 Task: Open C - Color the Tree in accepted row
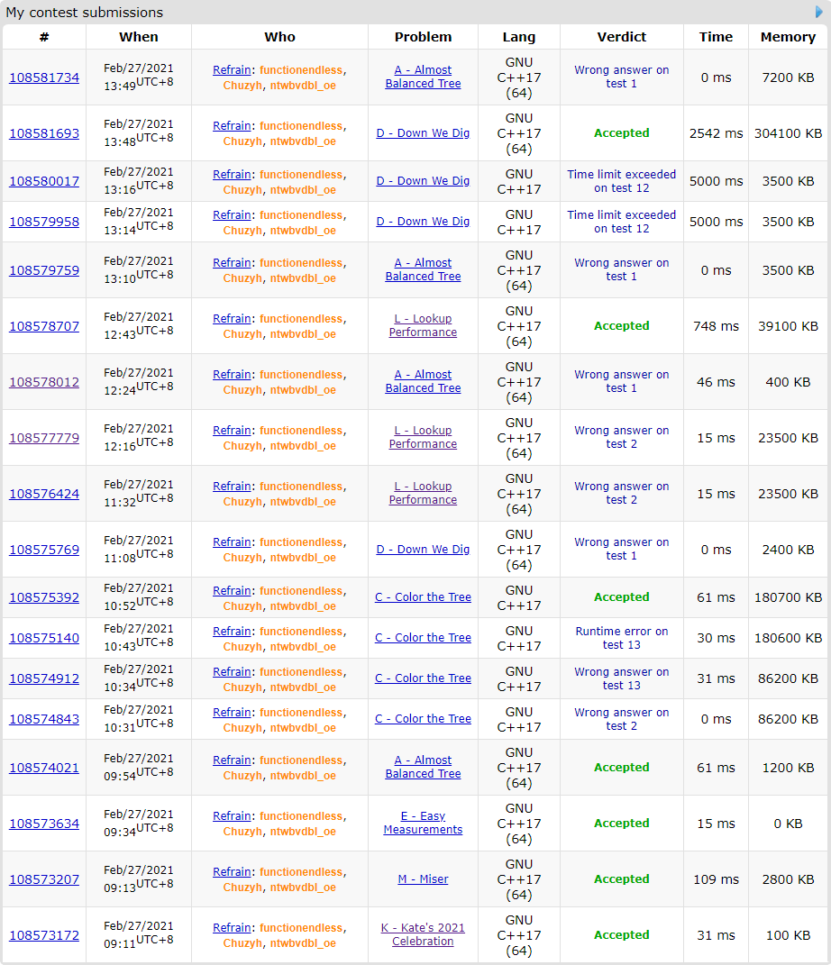(x=423, y=597)
